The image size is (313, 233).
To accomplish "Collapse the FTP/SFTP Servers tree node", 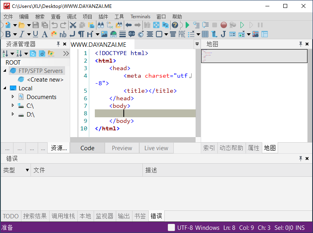I will coord(5,71).
